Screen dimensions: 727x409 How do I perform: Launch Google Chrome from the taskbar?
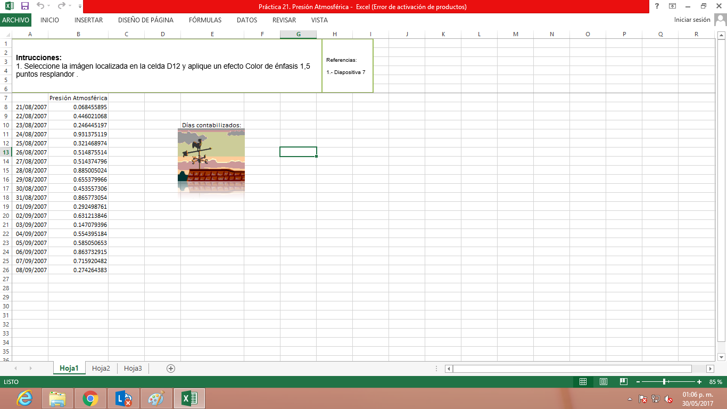coord(90,398)
